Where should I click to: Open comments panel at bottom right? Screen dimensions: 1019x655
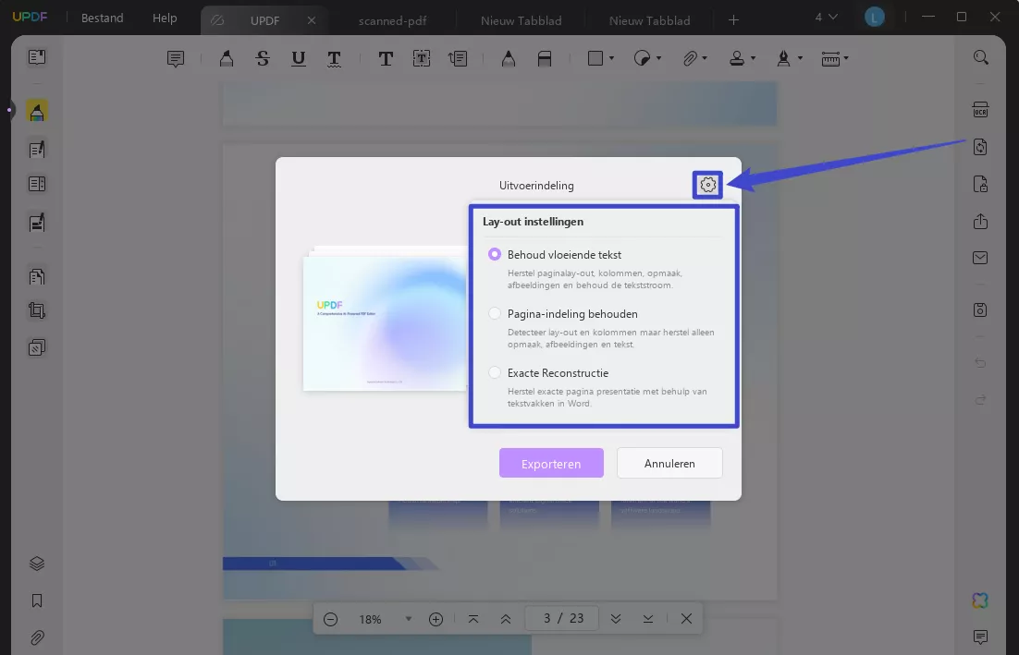(x=981, y=637)
